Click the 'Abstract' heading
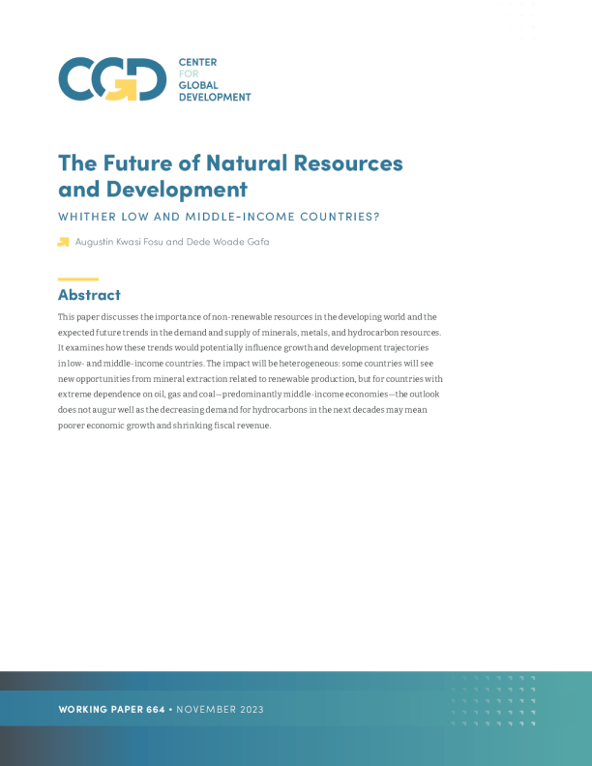 point(89,295)
